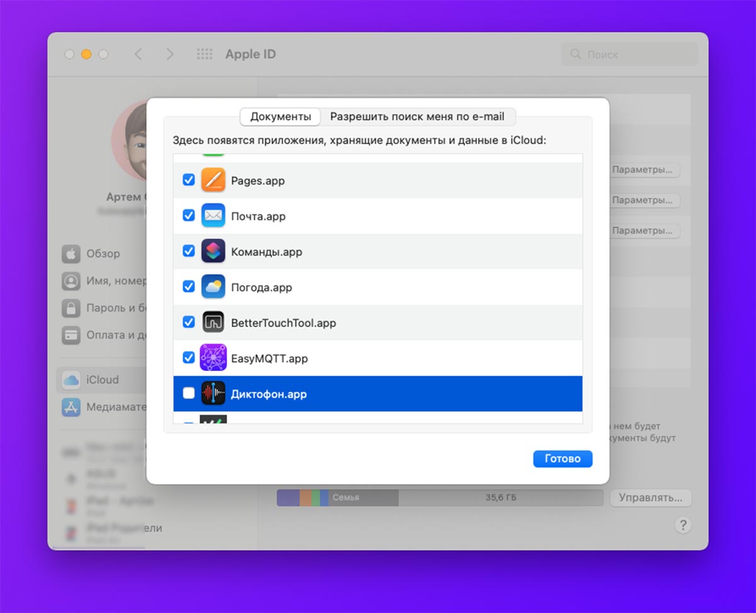This screenshot has width=756, height=613.
Task: Select the Команды.app row text
Action: tap(266, 252)
